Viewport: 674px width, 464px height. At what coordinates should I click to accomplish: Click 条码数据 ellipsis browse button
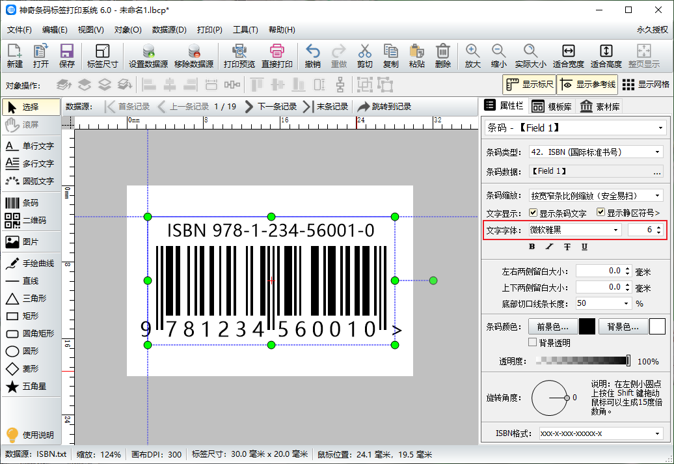pos(657,172)
